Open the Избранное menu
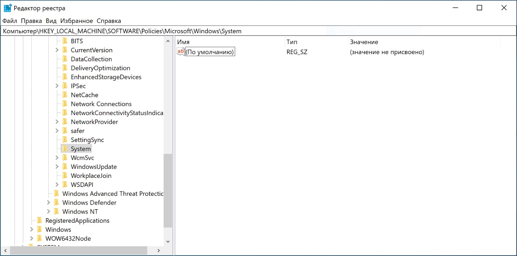The image size is (517, 256). coord(77,21)
